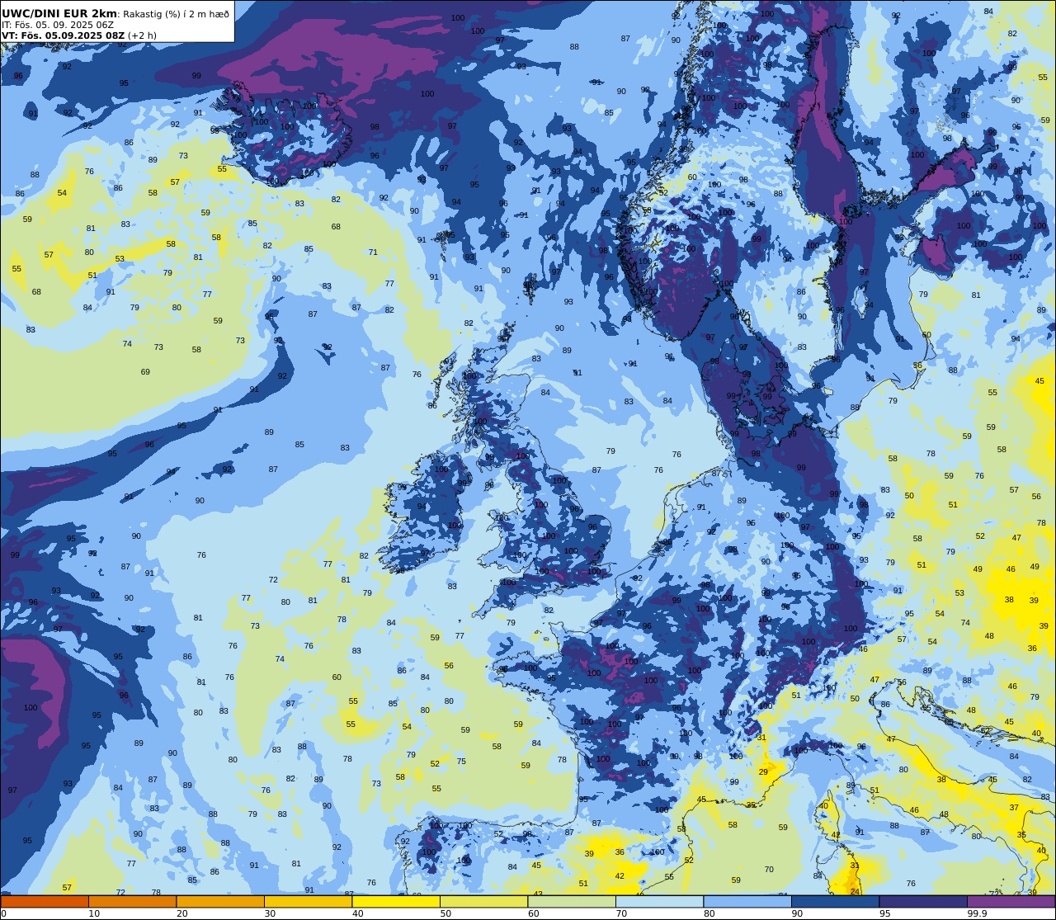The image size is (1056, 920).
Task: Click the humidity value 69 on the map
Action: coord(145,372)
